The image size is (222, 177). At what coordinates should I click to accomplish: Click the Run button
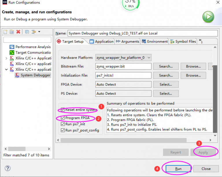(x=178, y=169)
